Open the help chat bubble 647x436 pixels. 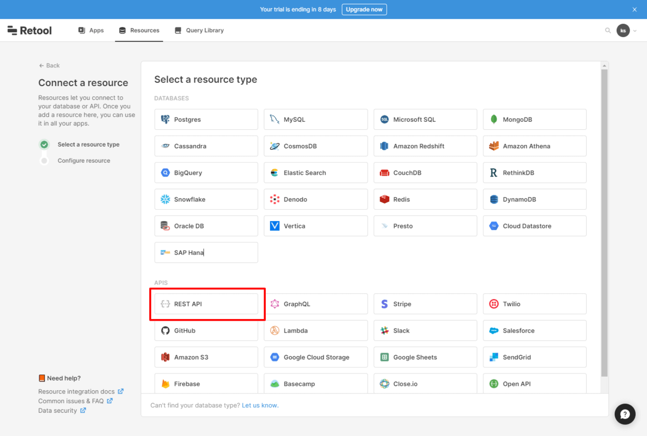pyautogui.click(x=625, y=414)
